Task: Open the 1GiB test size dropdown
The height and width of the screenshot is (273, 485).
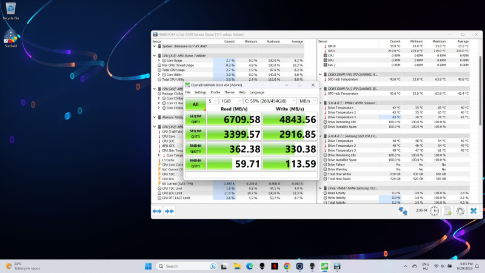Action: click(x=231, y=101)
